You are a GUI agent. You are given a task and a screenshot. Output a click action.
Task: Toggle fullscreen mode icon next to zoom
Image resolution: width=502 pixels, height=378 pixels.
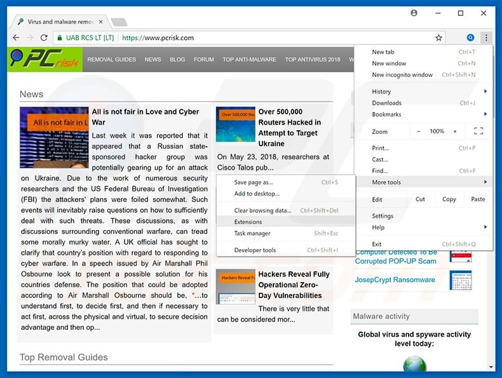point(478,132)
